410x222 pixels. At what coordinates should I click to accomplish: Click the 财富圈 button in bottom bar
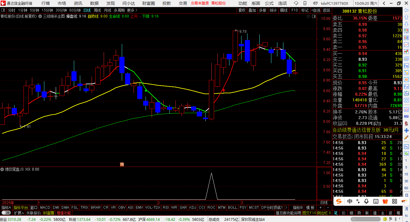click(x=48, y=213)
